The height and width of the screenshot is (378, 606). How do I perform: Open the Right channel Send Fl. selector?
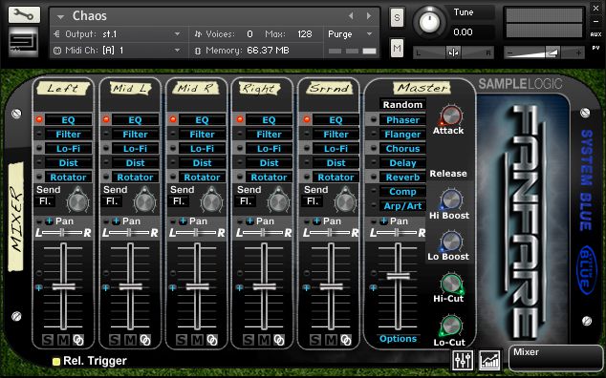tap(246, 201)
